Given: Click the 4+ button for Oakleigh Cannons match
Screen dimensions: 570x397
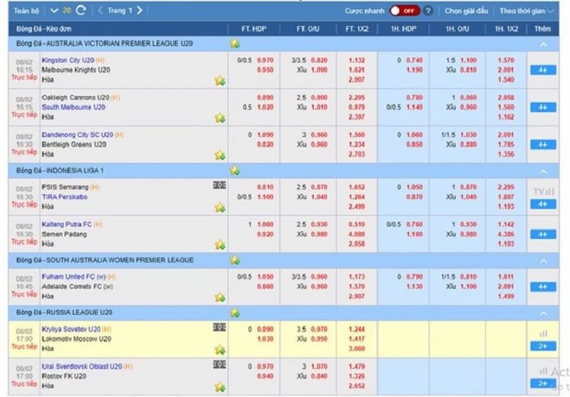Looking at the screenshot, I should pos(543,107).
